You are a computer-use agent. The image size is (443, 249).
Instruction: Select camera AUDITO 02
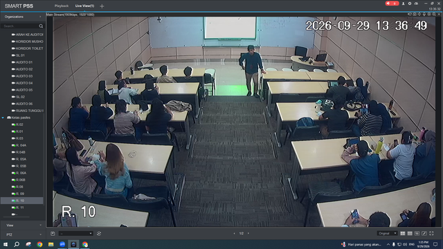click(22, 69)
